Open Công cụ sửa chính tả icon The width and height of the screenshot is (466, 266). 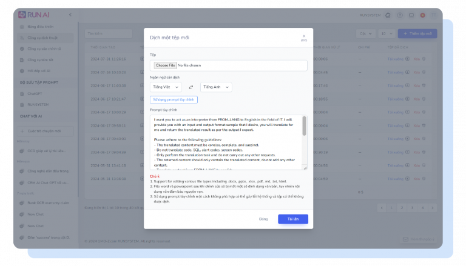[22, 49]
